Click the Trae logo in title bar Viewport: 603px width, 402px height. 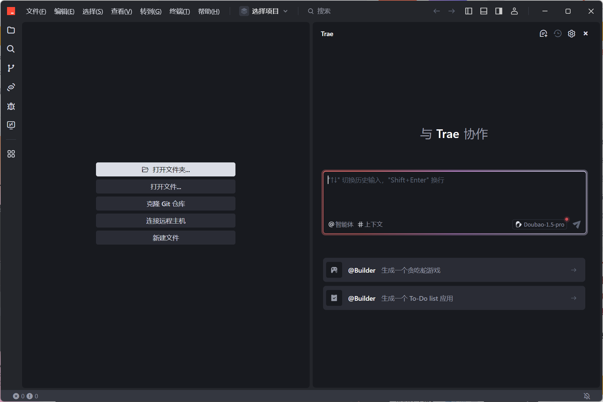point(11,11)
